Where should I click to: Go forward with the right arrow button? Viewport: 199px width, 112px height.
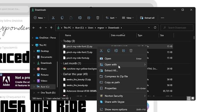pos(40,28)
